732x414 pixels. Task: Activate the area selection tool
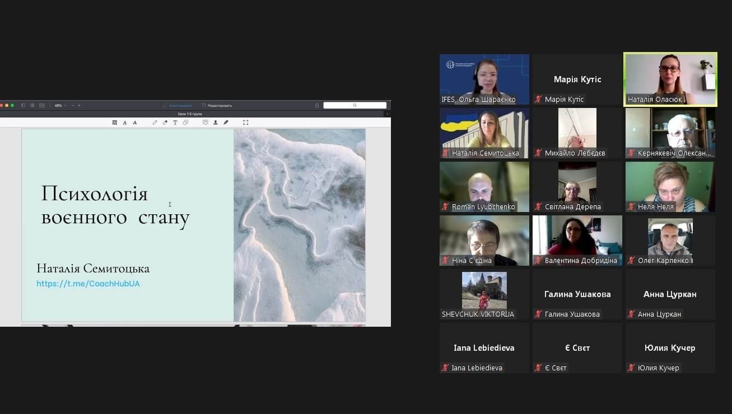coord(245,123)
